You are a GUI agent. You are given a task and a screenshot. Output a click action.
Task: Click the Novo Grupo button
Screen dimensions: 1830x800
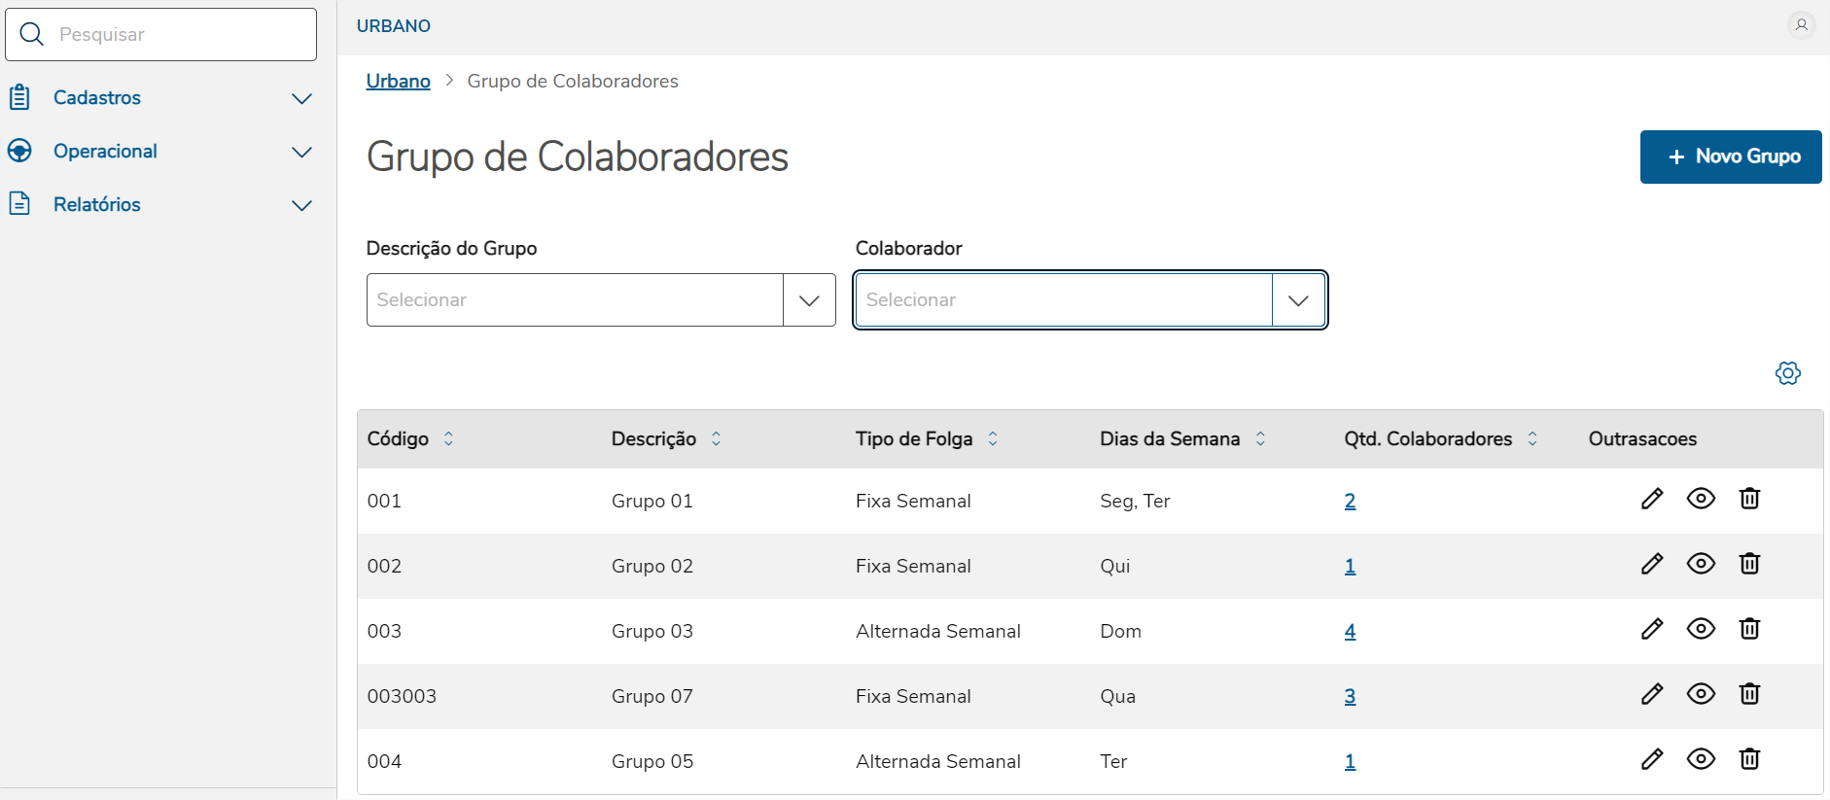[x=1730, y=157]
